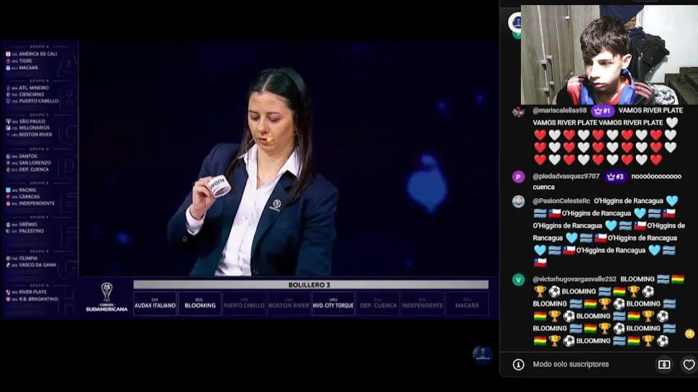Viewport: 698px width, 392px height.
Task: Click AMÉRICA DE CALI in Grupo A list
Action: 38,54
